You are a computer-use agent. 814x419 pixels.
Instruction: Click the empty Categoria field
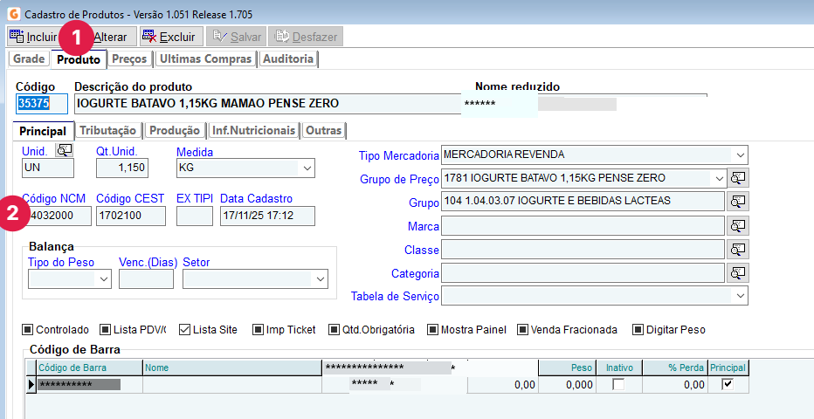[x=583, y=273]
